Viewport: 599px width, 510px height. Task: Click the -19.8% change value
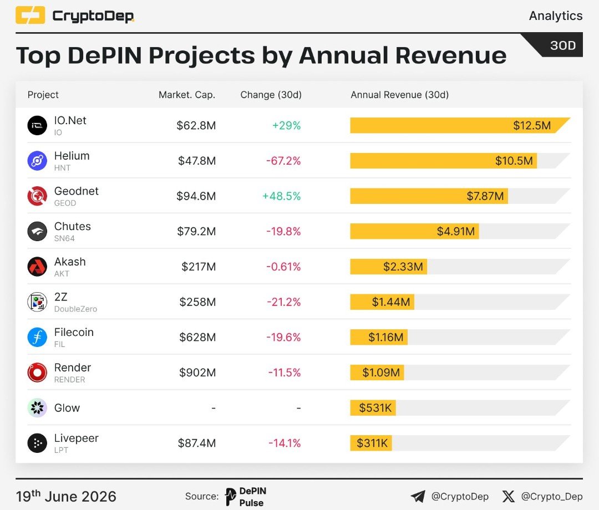coord(283,231)
